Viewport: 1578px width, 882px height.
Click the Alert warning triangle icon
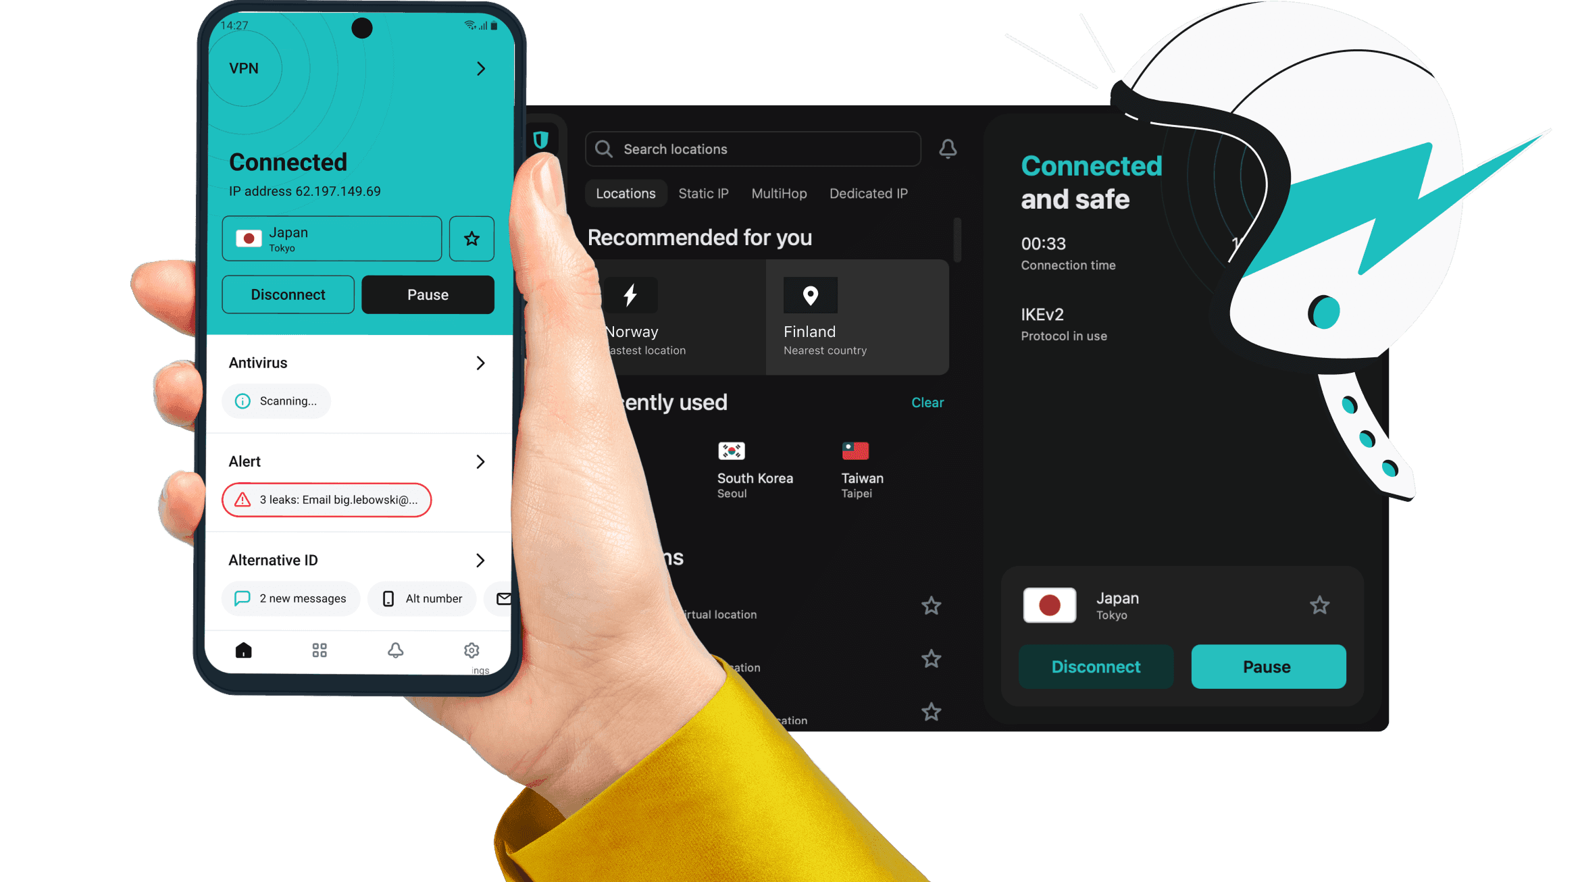tap(240, 498)
